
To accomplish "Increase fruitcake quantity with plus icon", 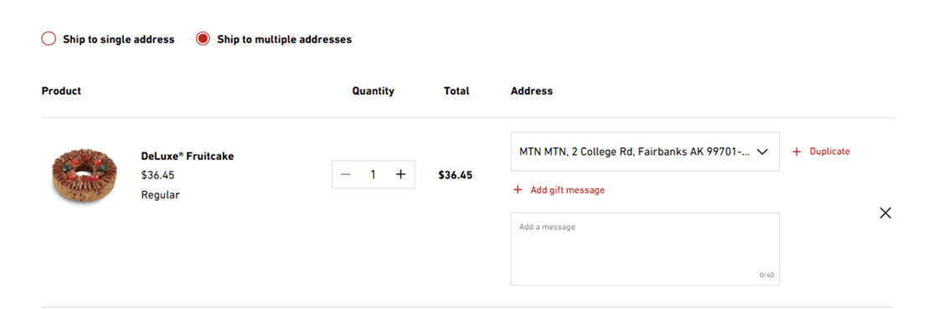I will [x=400, y=174].
